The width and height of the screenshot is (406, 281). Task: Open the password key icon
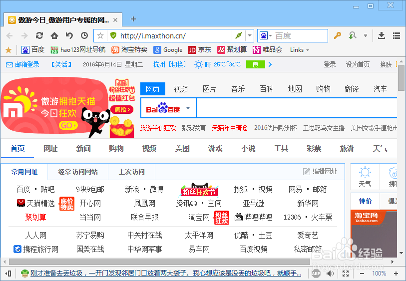pyautogui.click(x=338, y=35)
